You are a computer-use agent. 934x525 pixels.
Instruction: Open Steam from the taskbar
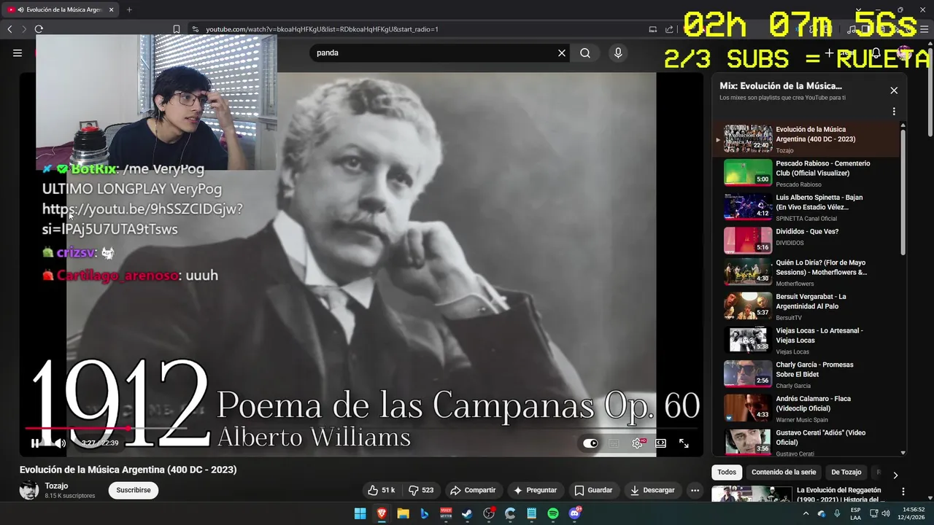pyautogui.click(x=467, y=513)
